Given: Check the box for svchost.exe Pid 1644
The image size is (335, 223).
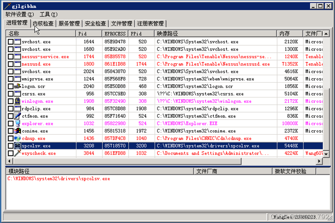Looking at the screenshot, I should 11,42.
